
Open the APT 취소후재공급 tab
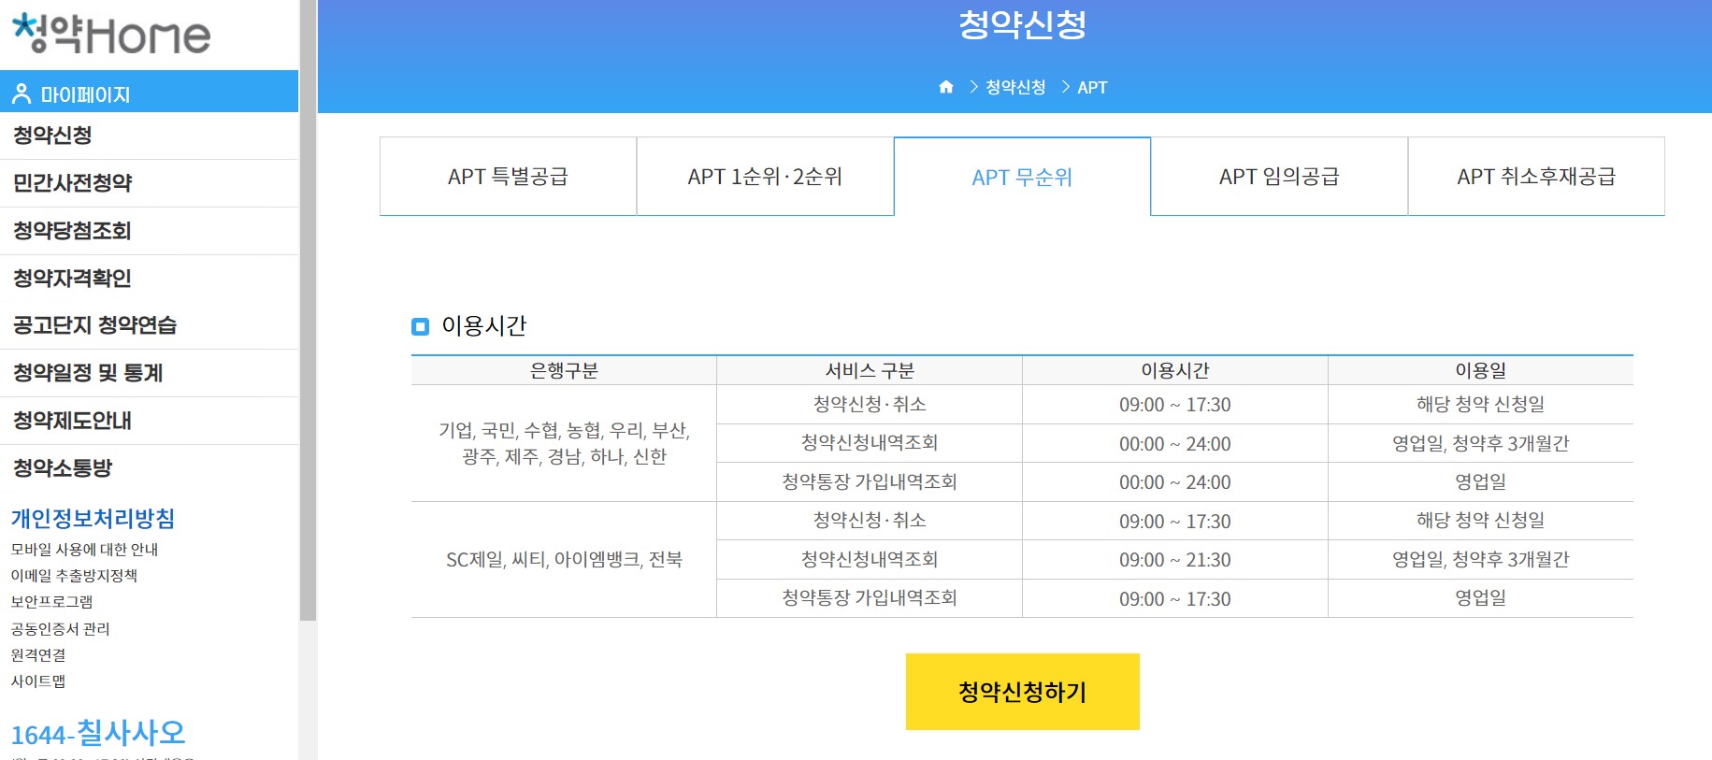point(1536,177)
